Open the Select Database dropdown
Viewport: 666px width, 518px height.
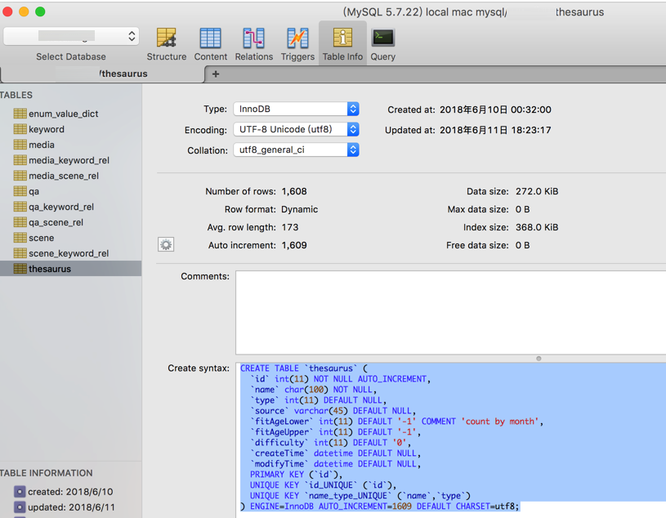point(71,36)
